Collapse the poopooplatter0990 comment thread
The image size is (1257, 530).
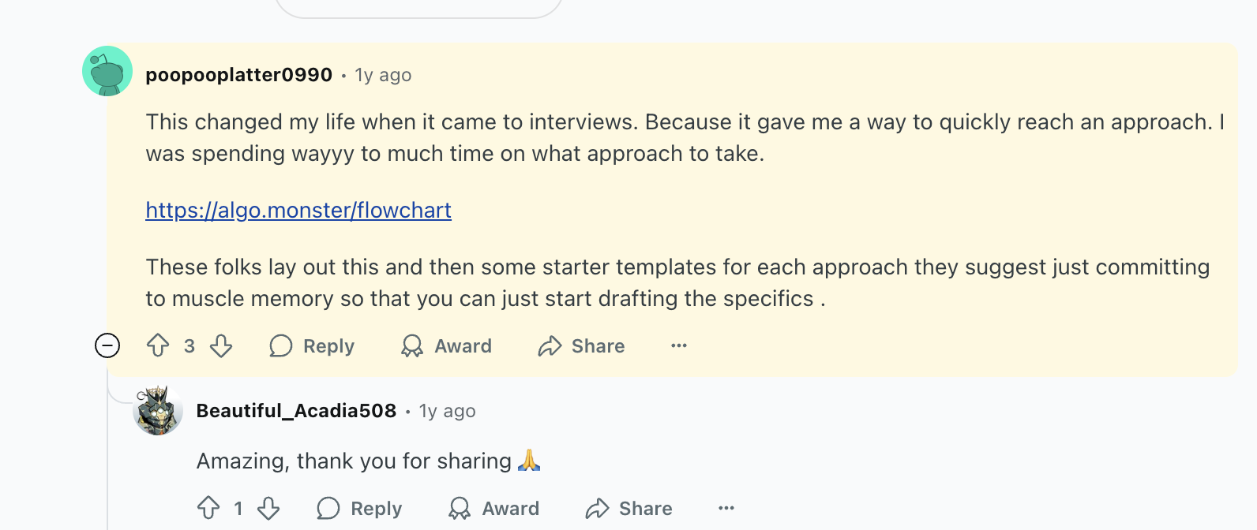107,345
